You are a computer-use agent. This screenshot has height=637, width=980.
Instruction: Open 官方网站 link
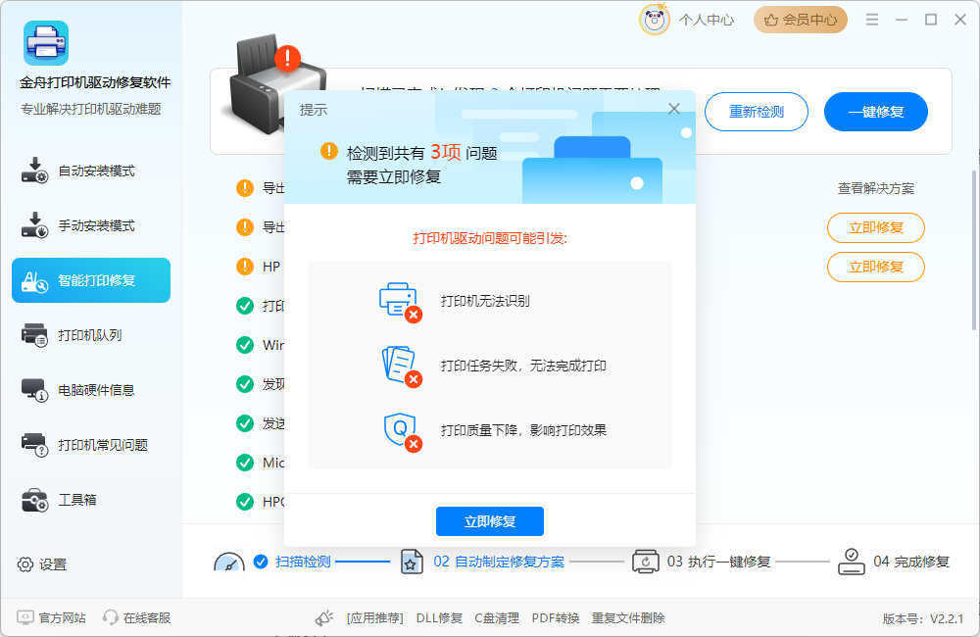(x=51, y=617)
